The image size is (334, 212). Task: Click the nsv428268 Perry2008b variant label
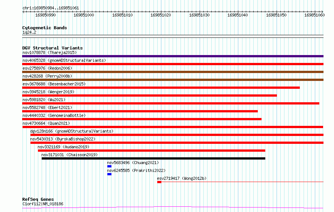[47, 76]
